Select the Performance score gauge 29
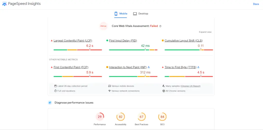This screenshot has height=130, width=263. tap(100, 117)
